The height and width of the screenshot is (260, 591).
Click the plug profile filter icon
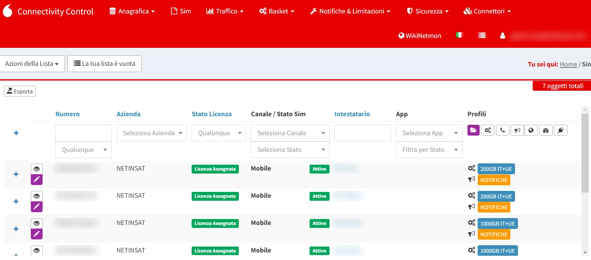pos(561,130)
